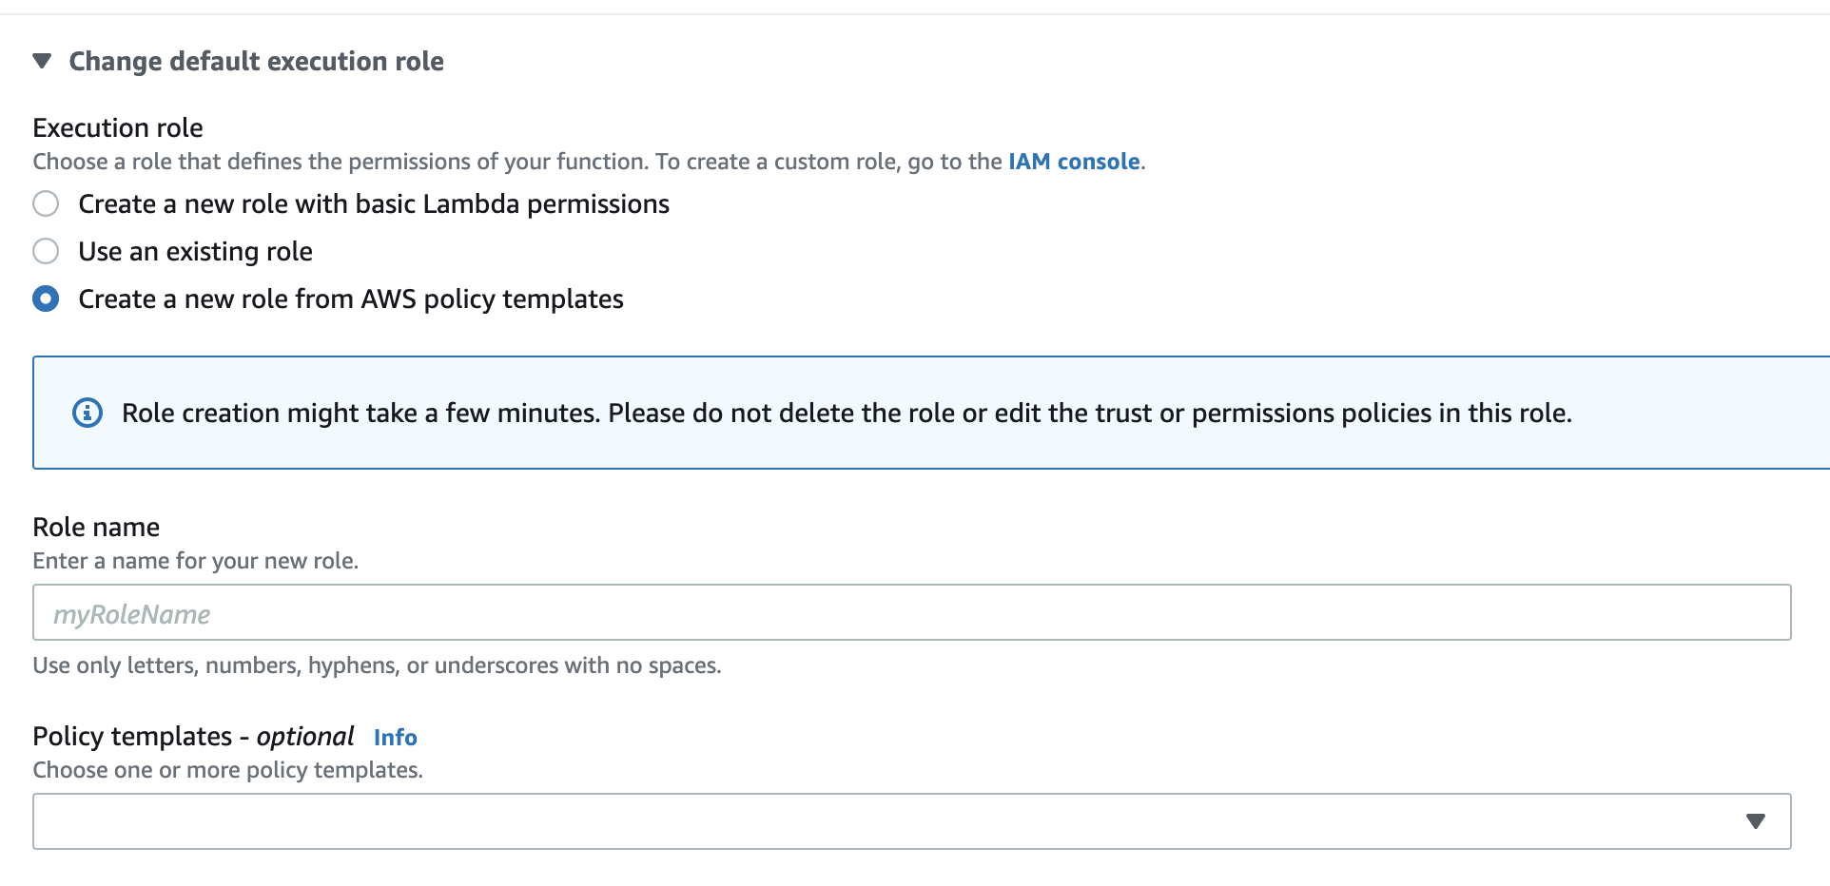Click the Execution role section label

118,128
